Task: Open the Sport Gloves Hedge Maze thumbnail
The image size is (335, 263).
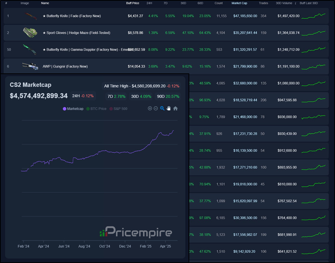Action: pyautogui.click(x=30, y=33)
